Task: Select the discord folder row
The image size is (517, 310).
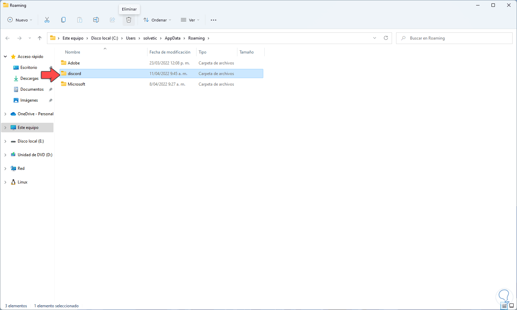Action: click(161, 74)
